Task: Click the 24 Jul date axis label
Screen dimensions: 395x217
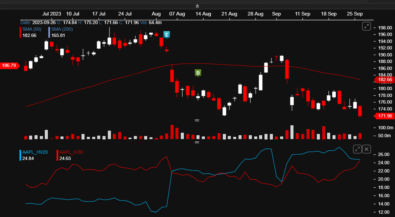Action: (x=125, y=14)
